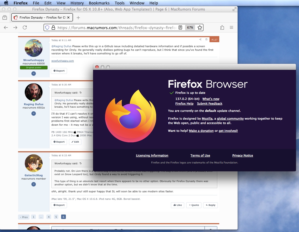299x232 pixels.
Task: Report Raging Dufus's post
Action: [x=59, y=142]
